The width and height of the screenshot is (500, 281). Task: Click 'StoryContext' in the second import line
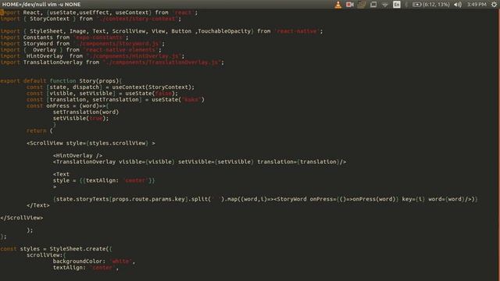[49, 19]
